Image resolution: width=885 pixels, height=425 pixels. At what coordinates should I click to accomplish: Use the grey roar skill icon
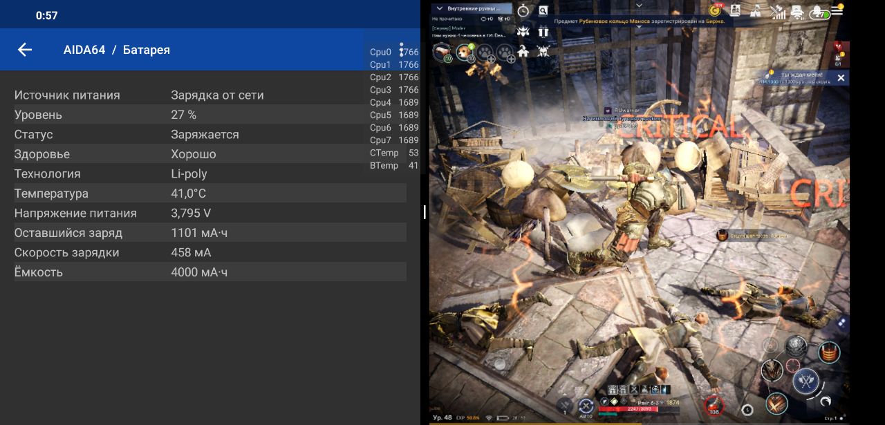pos(796,346)
